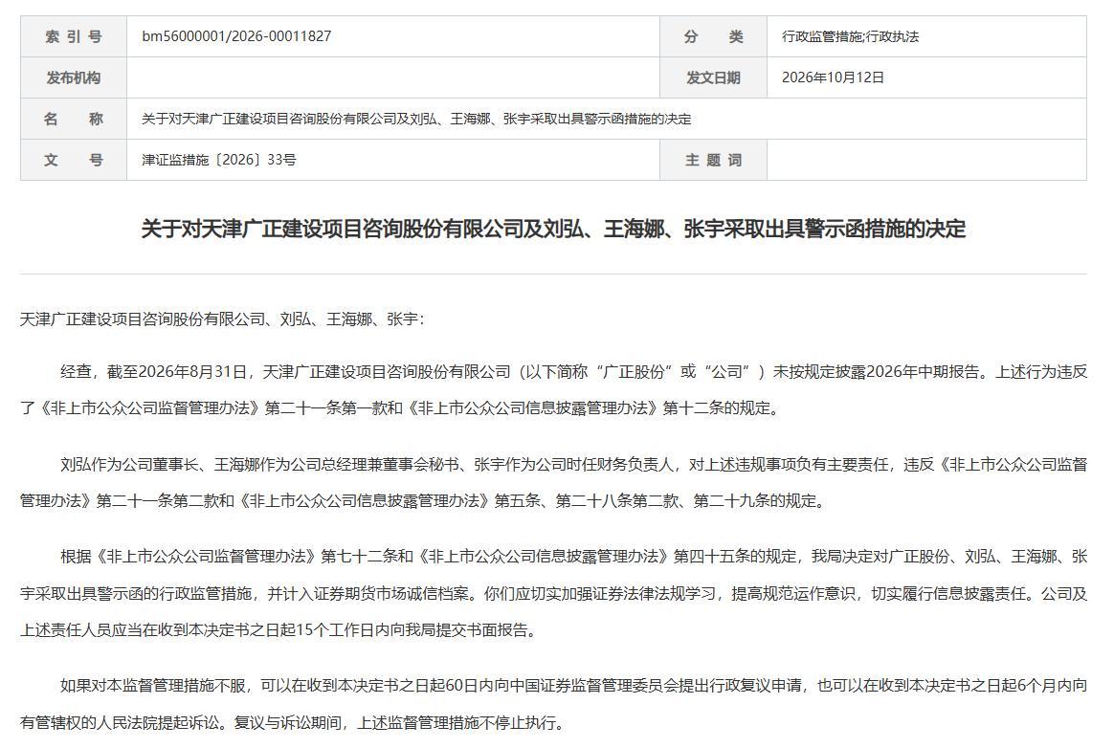1114x748 pixels.
Task: Click the 主题词 label cell
Action: click(x=713, y=160)
